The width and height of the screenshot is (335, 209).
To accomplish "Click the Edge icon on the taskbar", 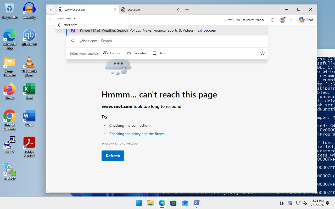I will (162, 203).
